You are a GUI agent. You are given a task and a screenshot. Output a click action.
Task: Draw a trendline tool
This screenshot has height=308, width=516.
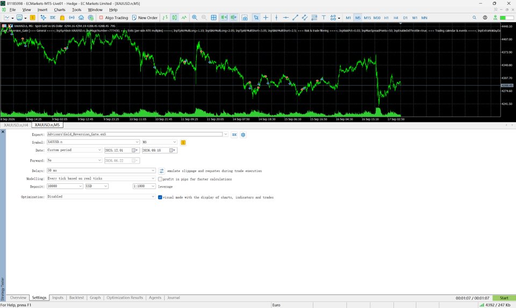coord(295,18)
